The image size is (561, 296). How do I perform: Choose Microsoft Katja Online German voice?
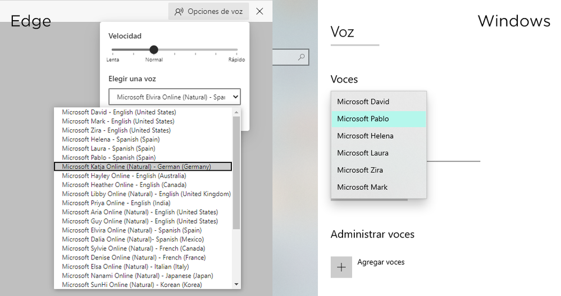143,167
